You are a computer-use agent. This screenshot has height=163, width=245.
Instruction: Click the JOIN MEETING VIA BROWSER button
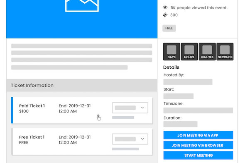point(198,145)
